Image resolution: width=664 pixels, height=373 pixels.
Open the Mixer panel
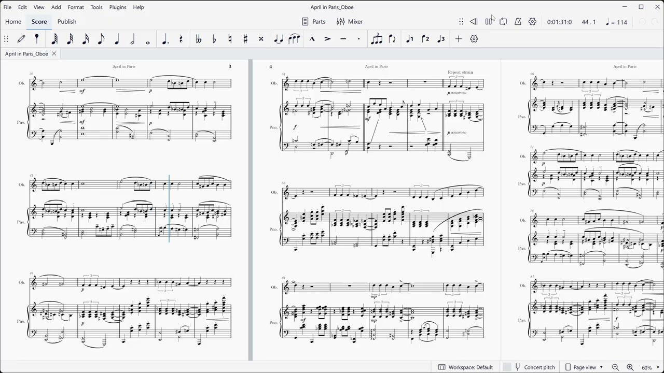(350, 22)
